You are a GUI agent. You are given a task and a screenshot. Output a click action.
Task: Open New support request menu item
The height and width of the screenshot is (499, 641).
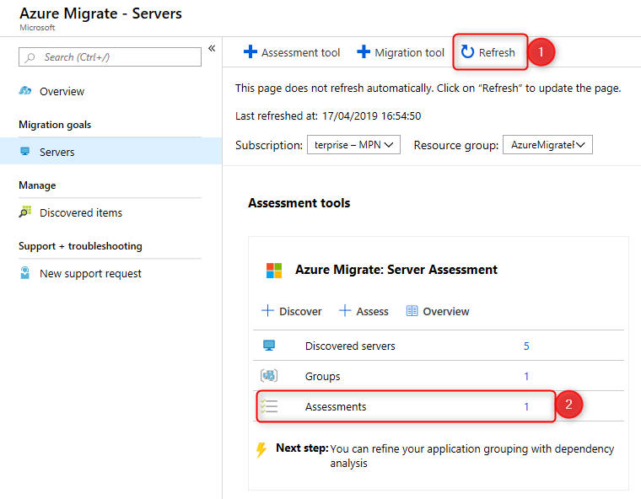point(90,273)
